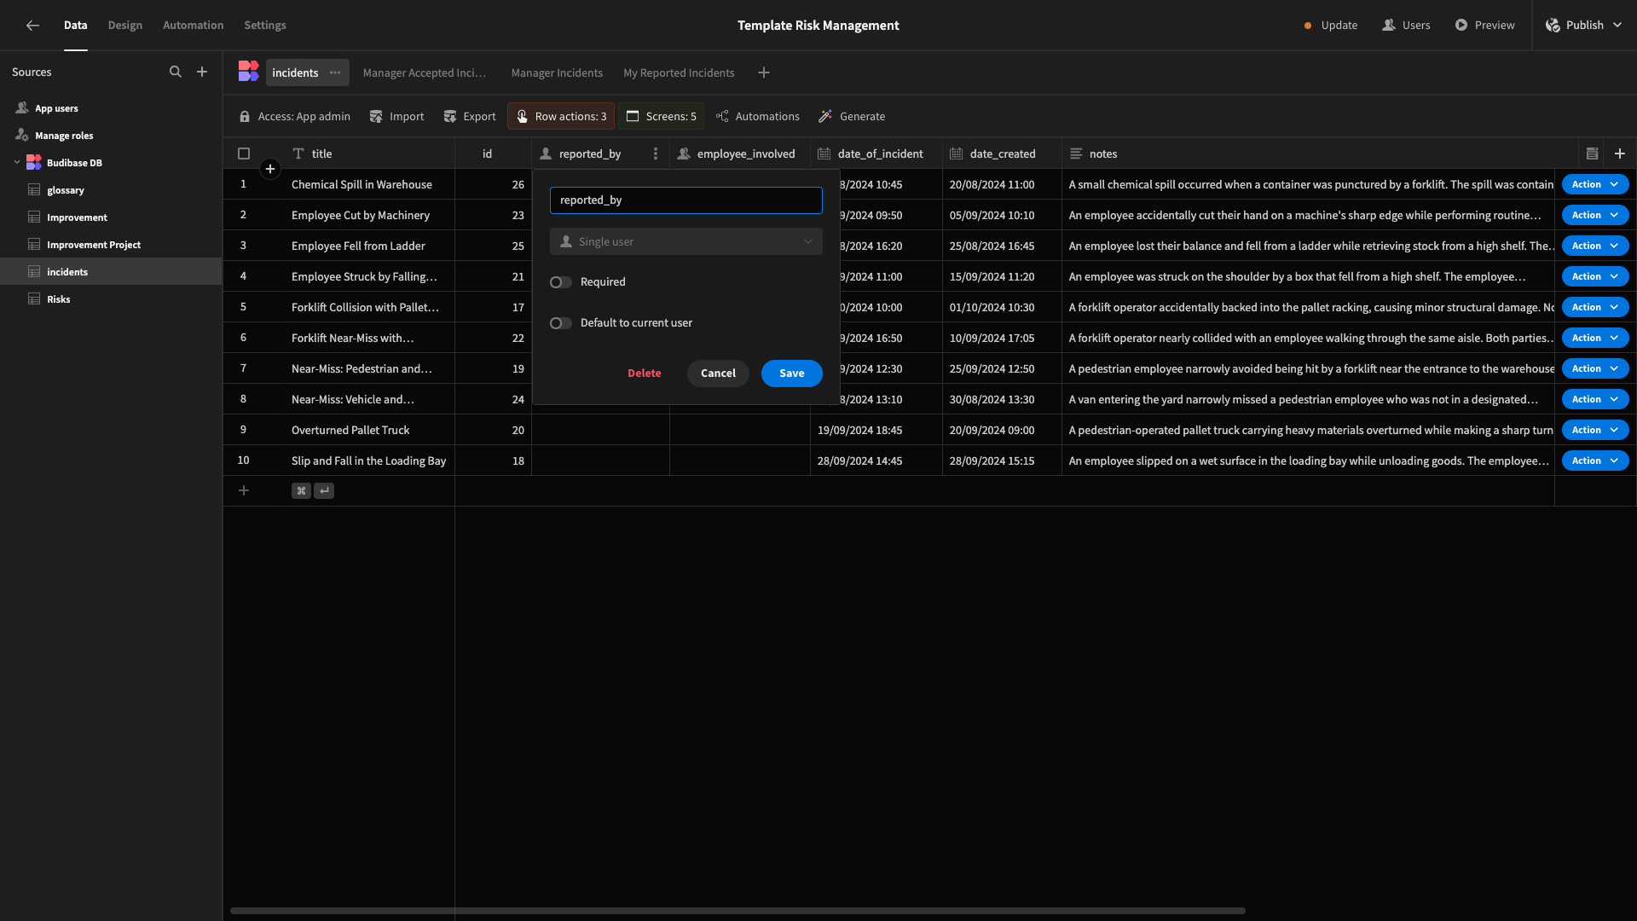Click the Save button in dialog
Viewport: 1637px width, 921px height.
click(791, 372)
